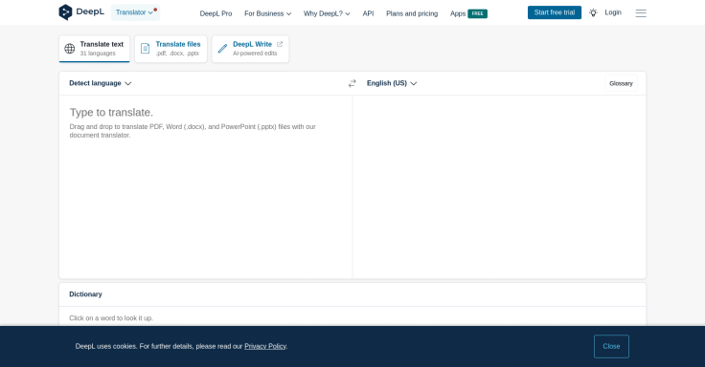Click the globe icon on Translate text
This screenshot has height=367, width=705.
click(x=70, y=49)
